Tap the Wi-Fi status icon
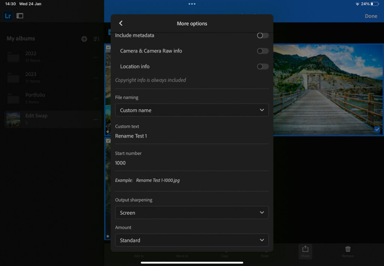 coord(357,4)
